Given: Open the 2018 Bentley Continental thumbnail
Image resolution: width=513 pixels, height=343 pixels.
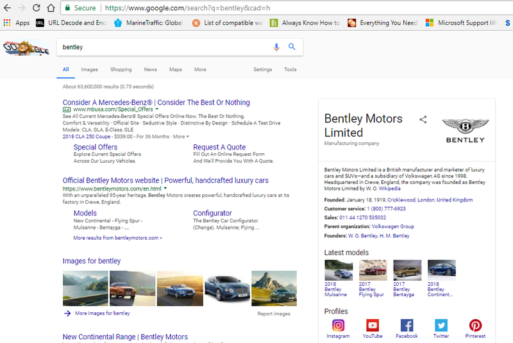Looking at the screenshot, I should [441, 270].
